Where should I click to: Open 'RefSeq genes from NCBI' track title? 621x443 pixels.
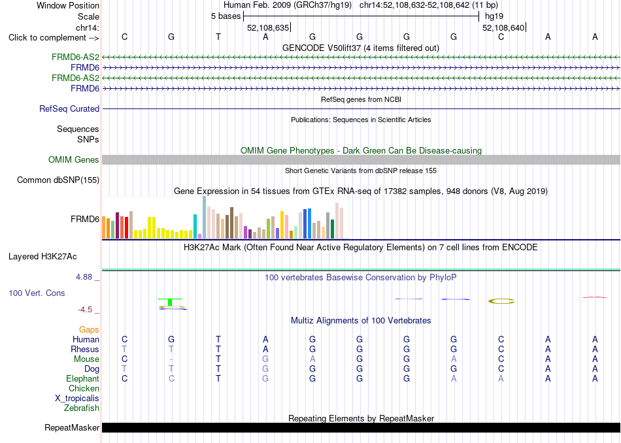coord(361,99)
